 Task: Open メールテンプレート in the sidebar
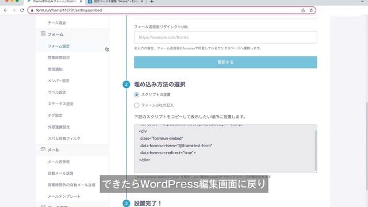pos(64,196)
